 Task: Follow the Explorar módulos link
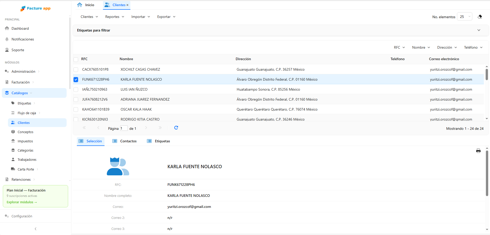(22, 202)
